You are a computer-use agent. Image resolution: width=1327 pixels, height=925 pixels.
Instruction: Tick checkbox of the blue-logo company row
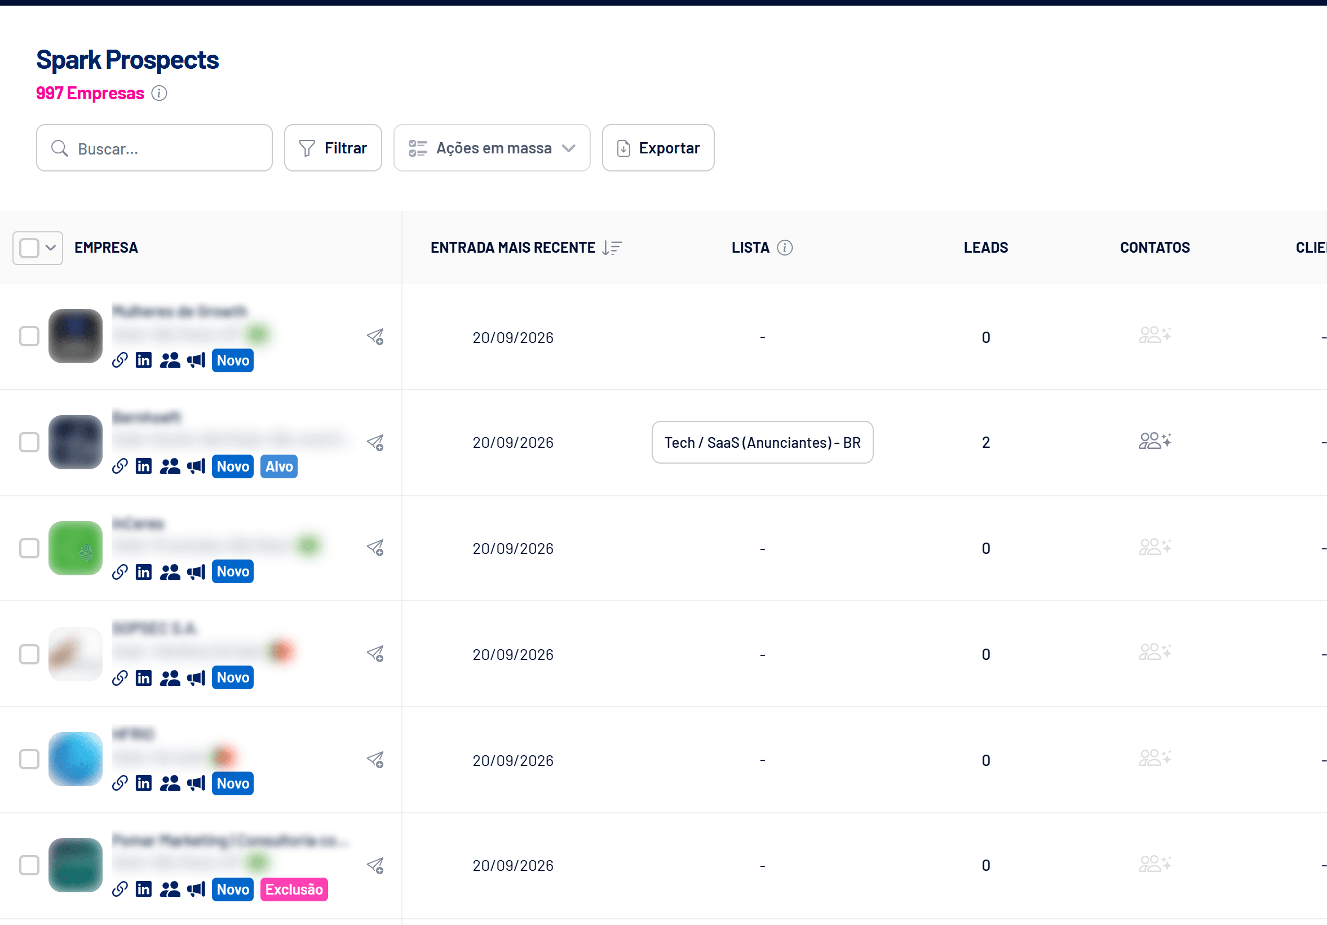tap(29, 759)
